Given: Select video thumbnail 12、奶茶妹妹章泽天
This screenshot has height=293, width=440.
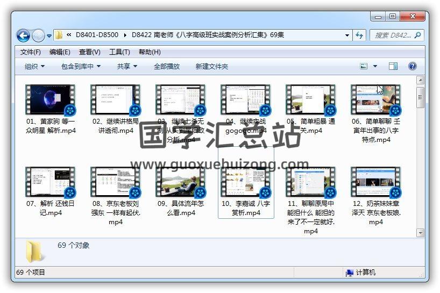Looking at the screenshot, I should click(376, 182).
